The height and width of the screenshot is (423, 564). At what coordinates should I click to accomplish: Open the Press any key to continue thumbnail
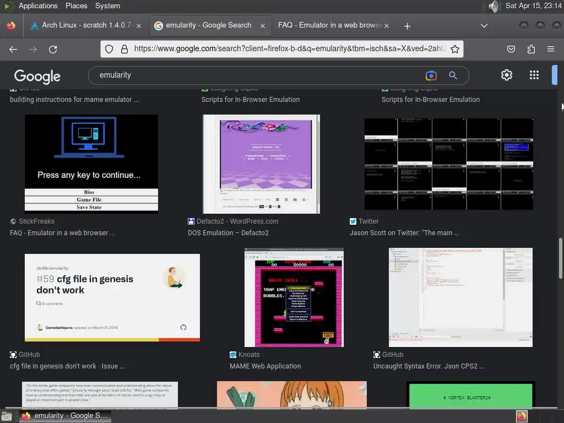tap(91, 164)
